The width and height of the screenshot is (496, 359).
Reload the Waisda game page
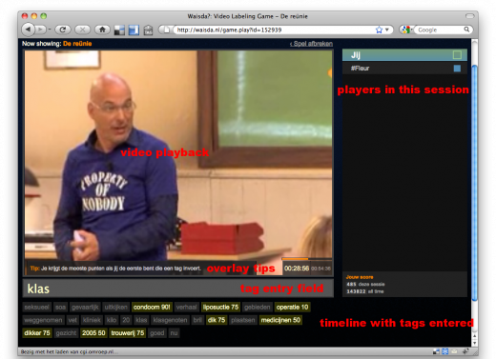click(63, 30)
